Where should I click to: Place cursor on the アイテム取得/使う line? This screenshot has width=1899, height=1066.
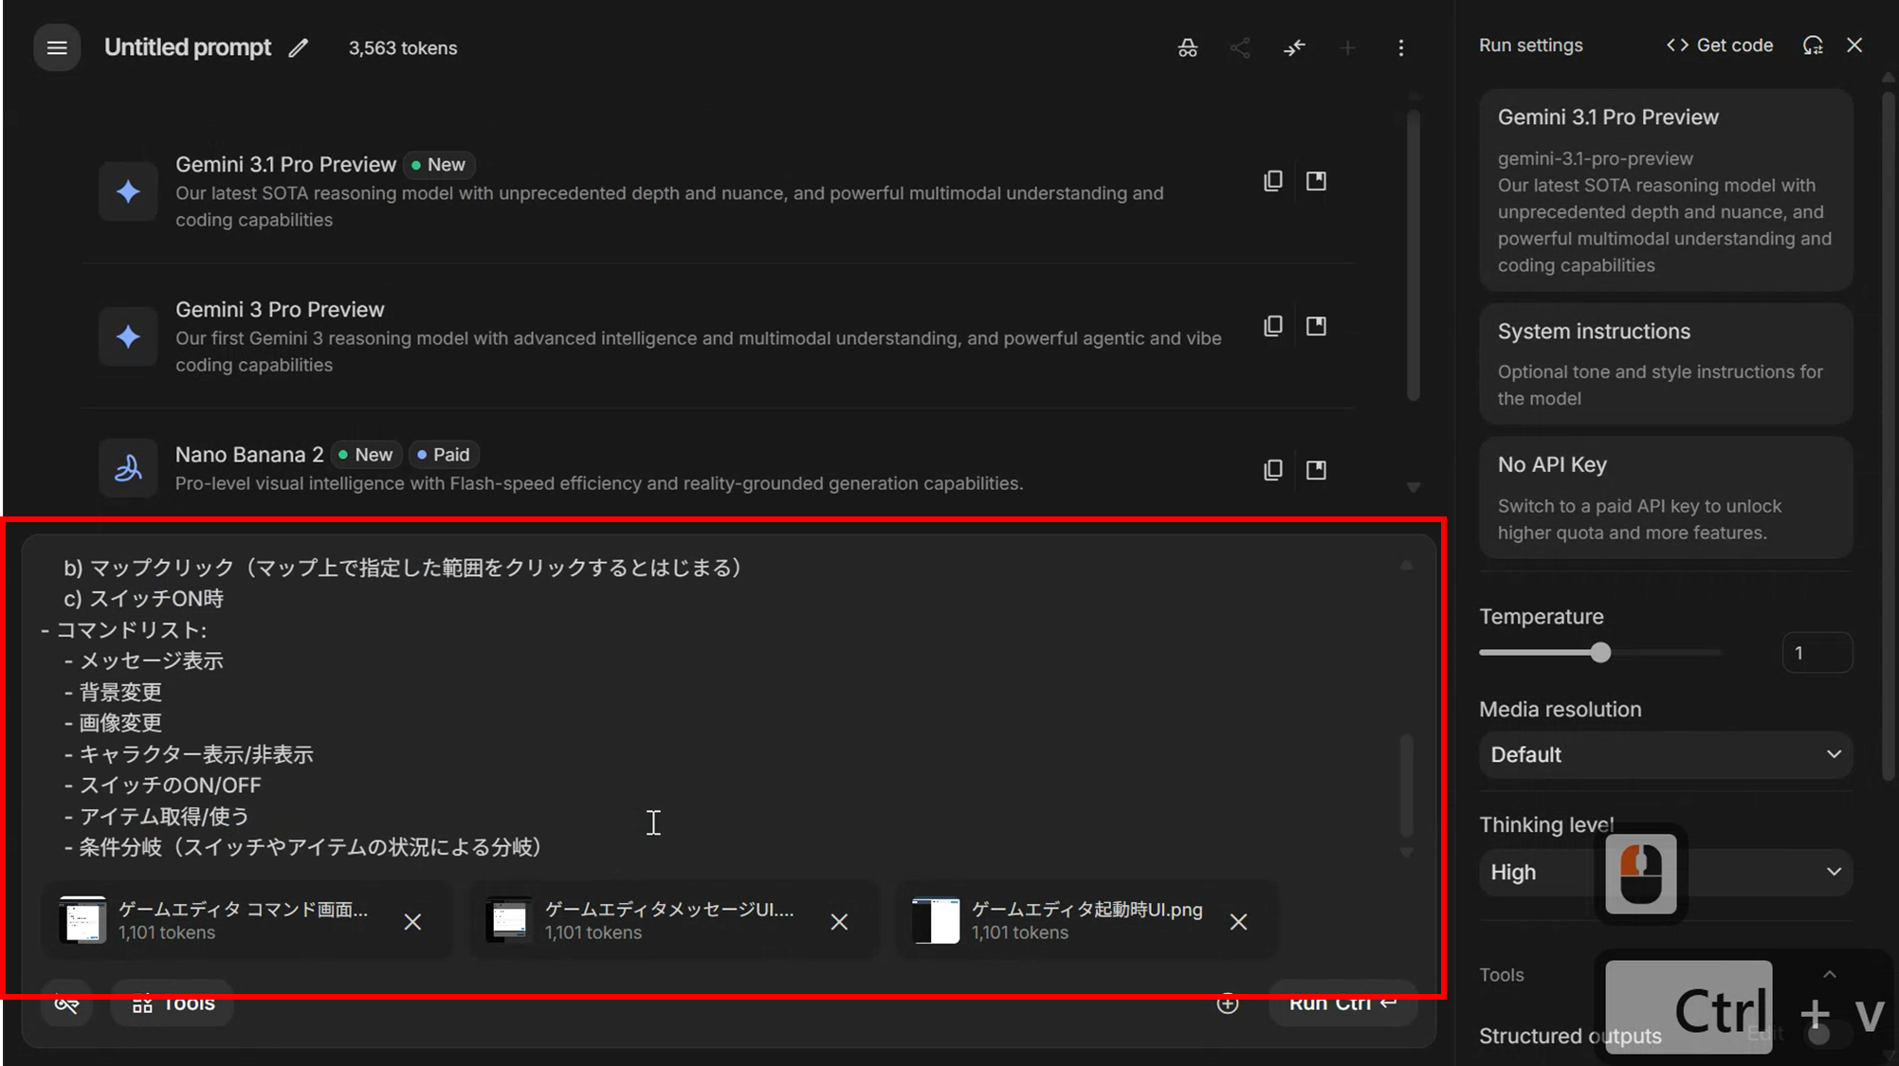(164, 816)
